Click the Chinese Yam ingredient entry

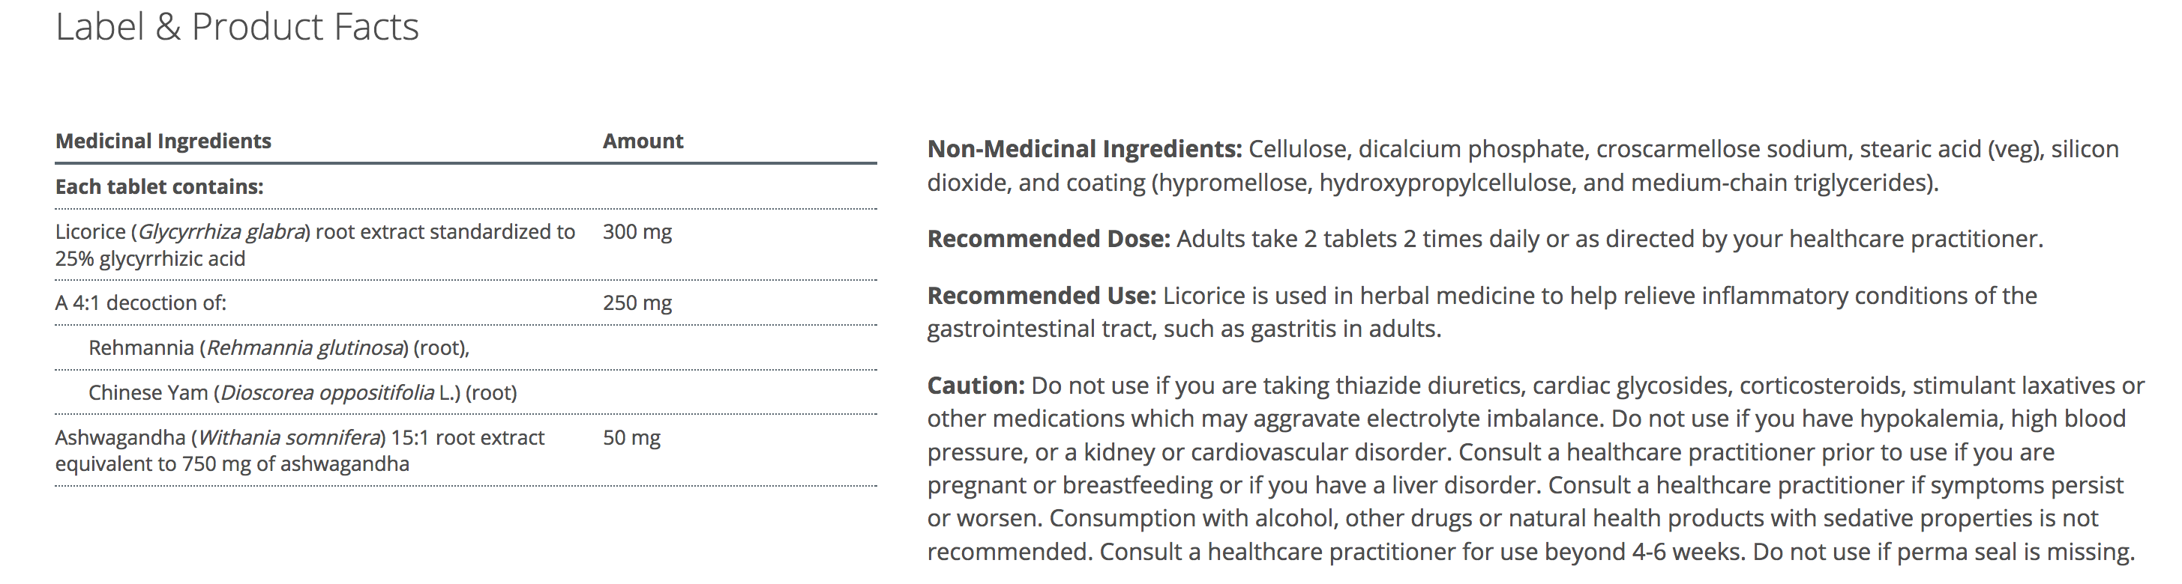pyautogui.click(x=302, y=393)
